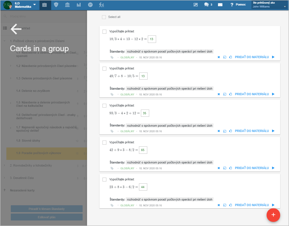Viewport: 289px width, 226px height.
Task: Open the John Williams user dropdown
Action: point(269,5)
